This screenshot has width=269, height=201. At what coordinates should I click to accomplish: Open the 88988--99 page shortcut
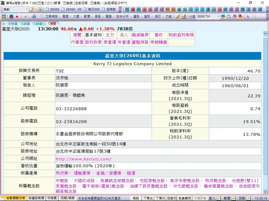[x=72, y=9]
